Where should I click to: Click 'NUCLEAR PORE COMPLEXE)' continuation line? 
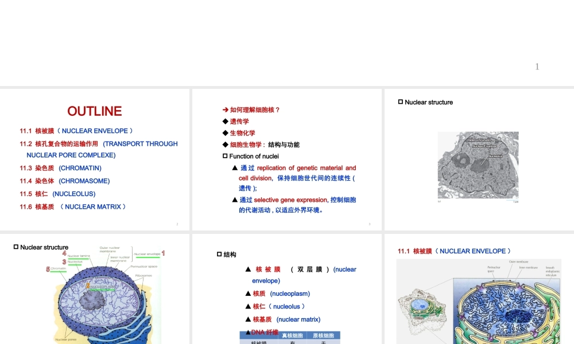71,155
